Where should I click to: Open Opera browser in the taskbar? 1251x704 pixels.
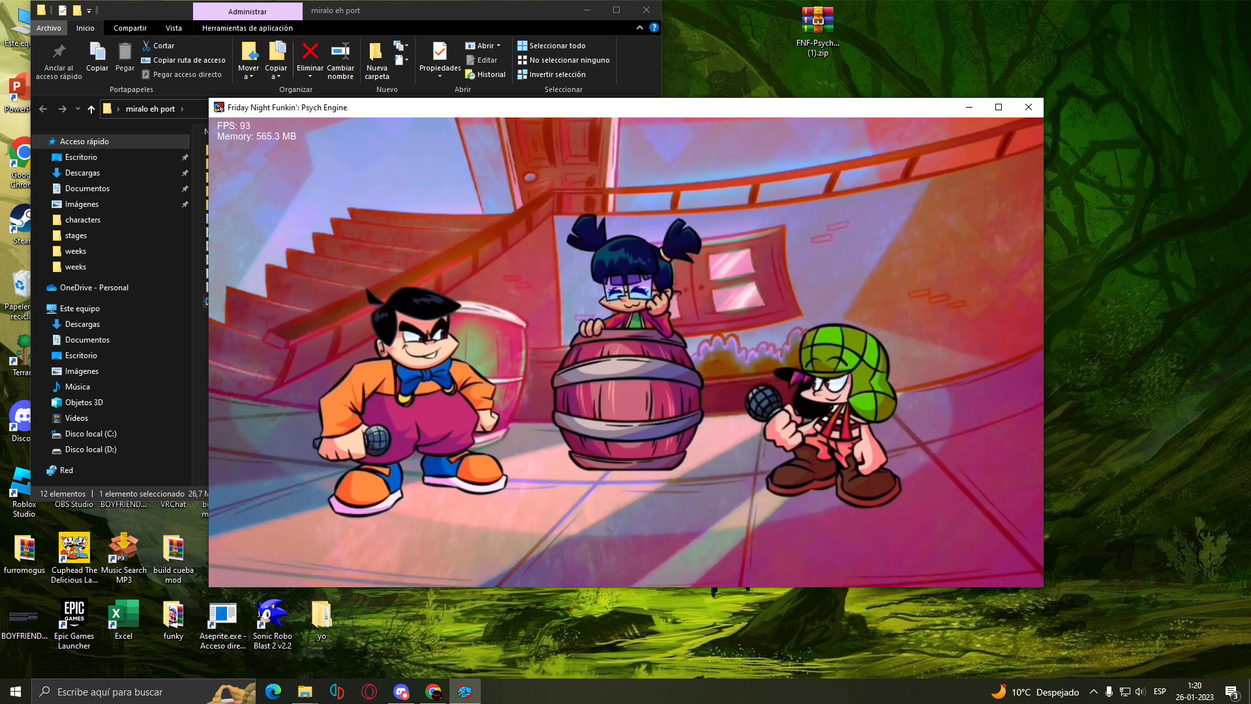[x=369, y=692]
